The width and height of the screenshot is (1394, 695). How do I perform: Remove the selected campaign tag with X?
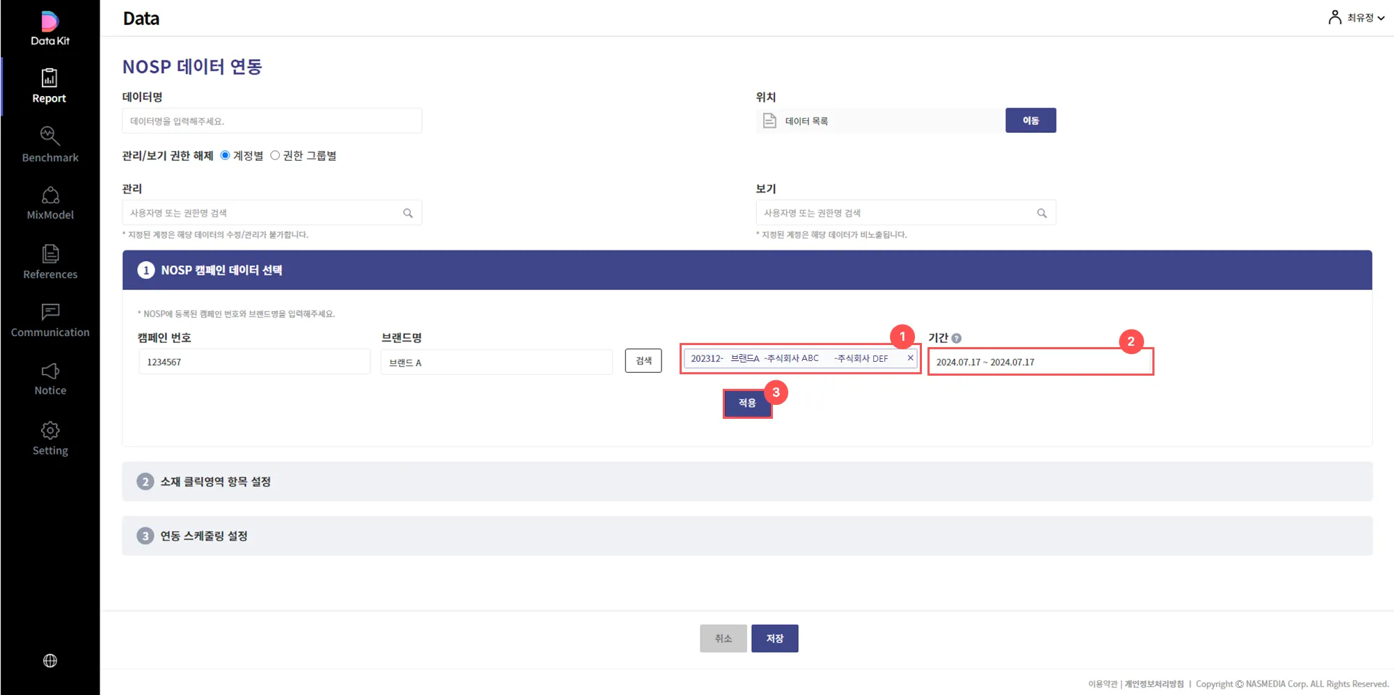[910, 358]
